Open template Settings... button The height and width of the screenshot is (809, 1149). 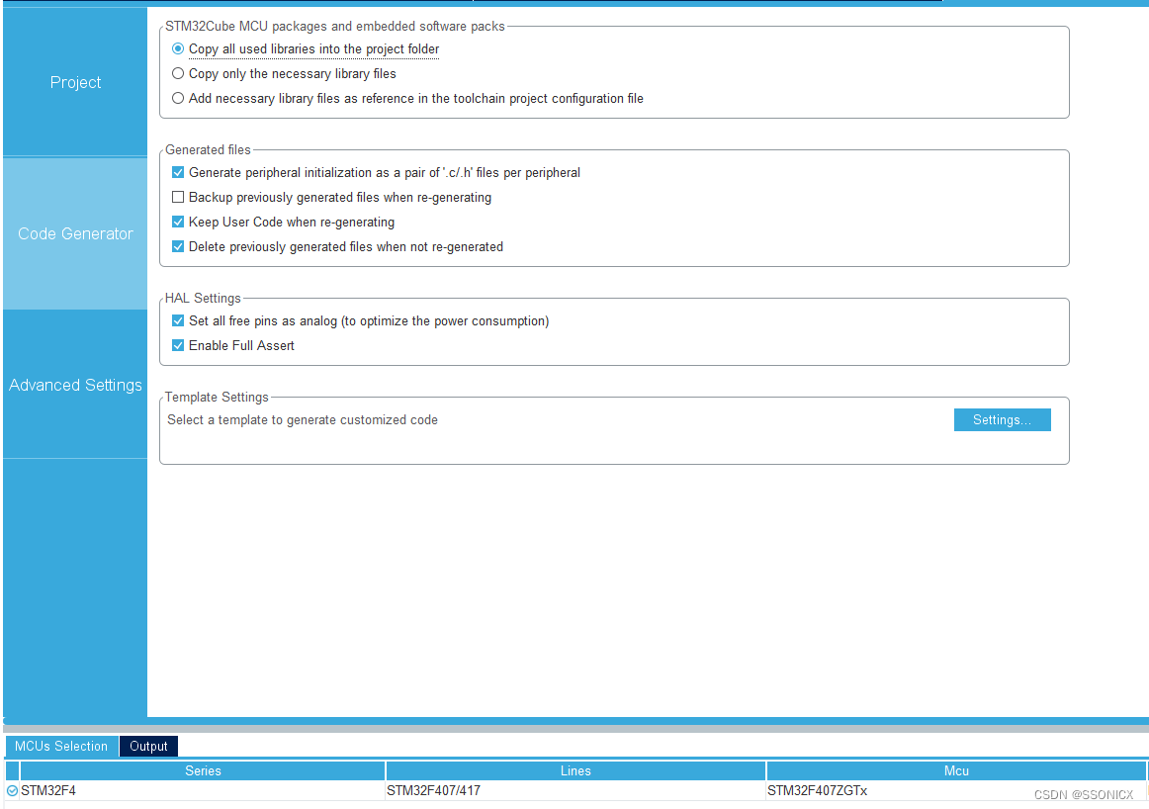coord(1002,420)
